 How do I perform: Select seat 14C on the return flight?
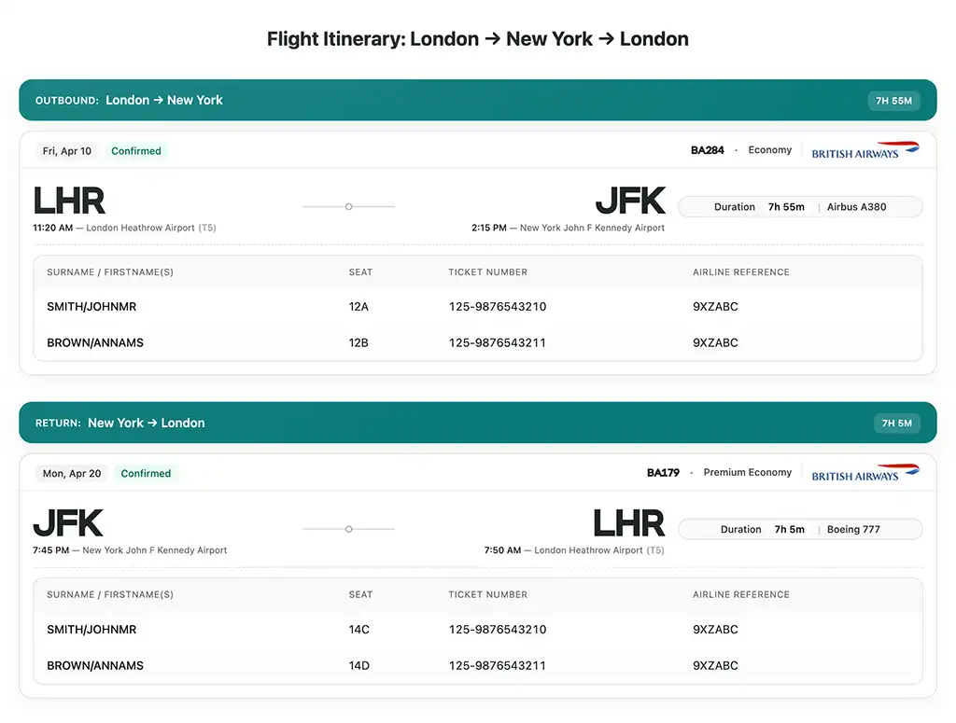click(358, 630)
